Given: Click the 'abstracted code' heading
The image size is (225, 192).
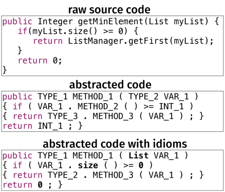Looking at the screenshot, I should point(110,85).
